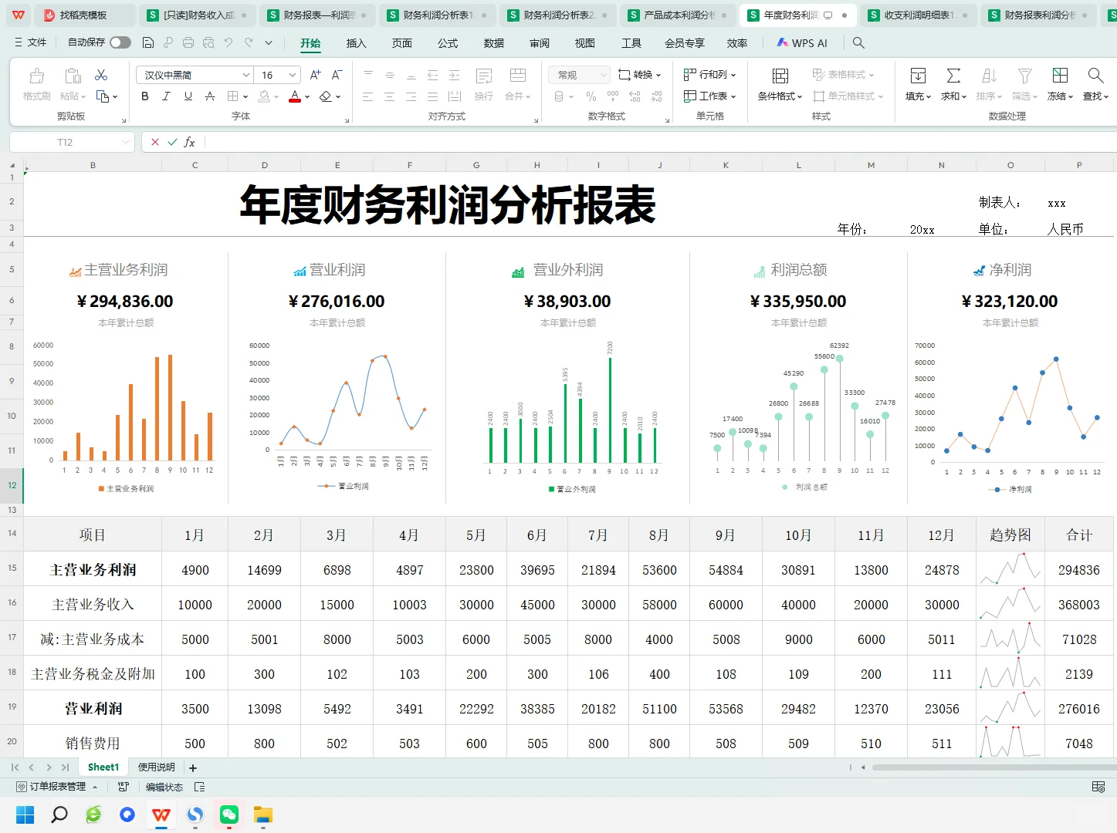Screen dimensions: 1117x833
Task: Click the percent style icon
Action: [591, 96]
